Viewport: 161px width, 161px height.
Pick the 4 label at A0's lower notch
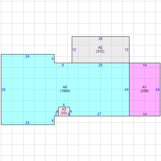coord(52,120)
